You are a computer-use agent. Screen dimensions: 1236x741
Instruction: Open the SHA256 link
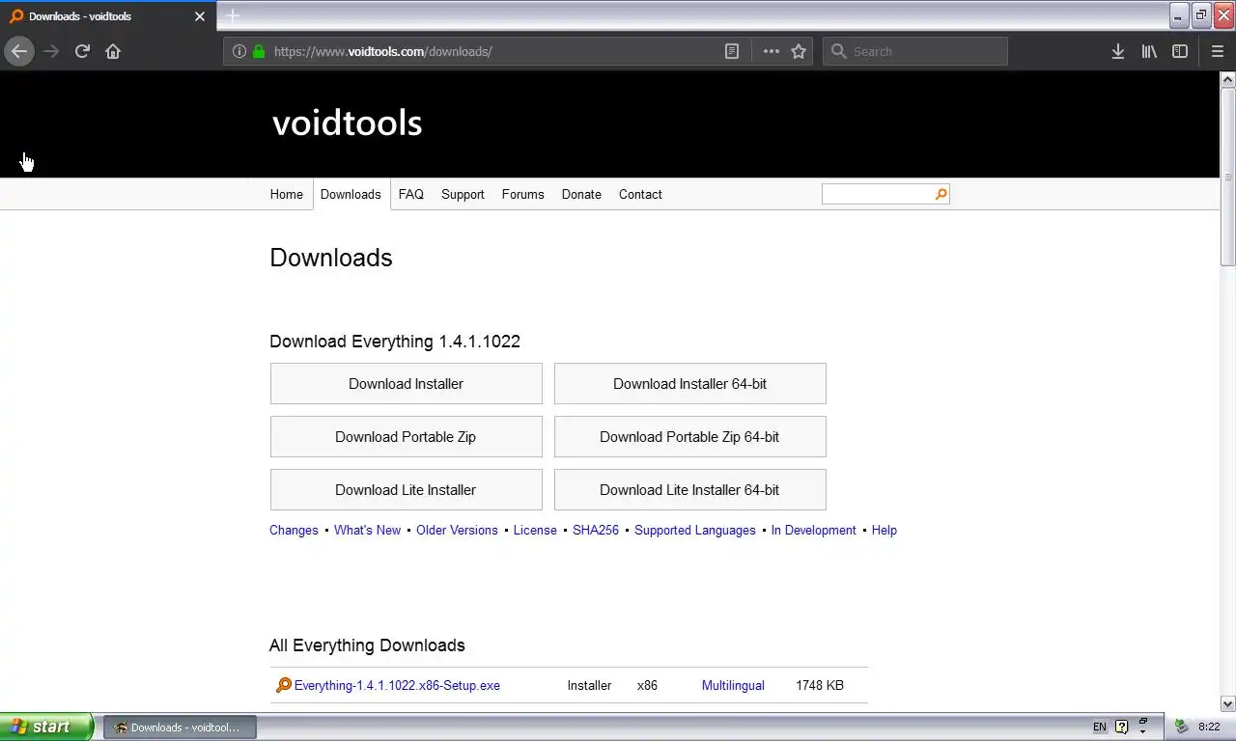tap(596, 530)
